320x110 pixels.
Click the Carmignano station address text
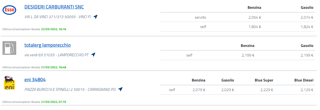click(70, 89)
